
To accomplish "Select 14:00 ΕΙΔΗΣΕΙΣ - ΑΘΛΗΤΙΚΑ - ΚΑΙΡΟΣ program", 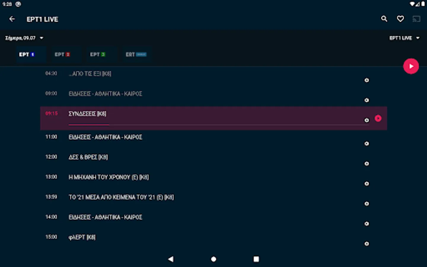I will click(213, 220).
